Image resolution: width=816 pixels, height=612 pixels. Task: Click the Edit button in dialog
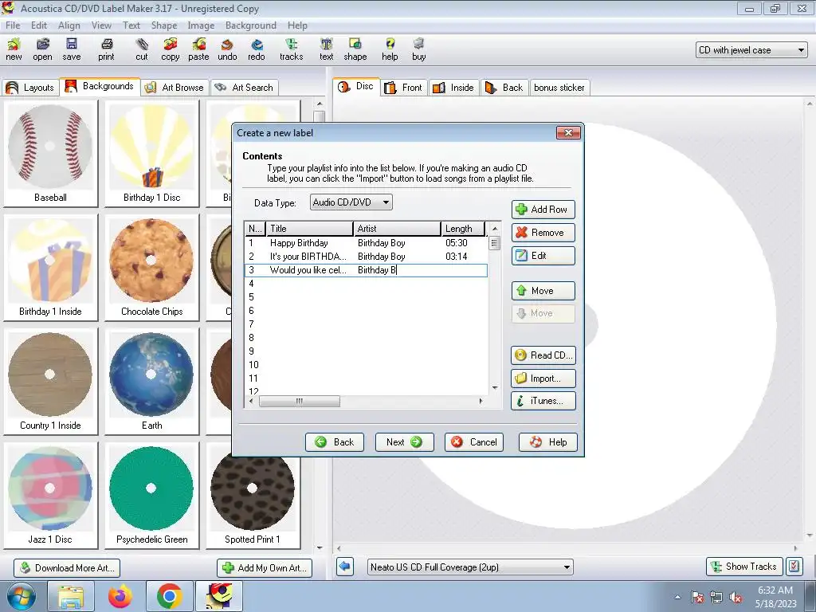coord(543,256)
